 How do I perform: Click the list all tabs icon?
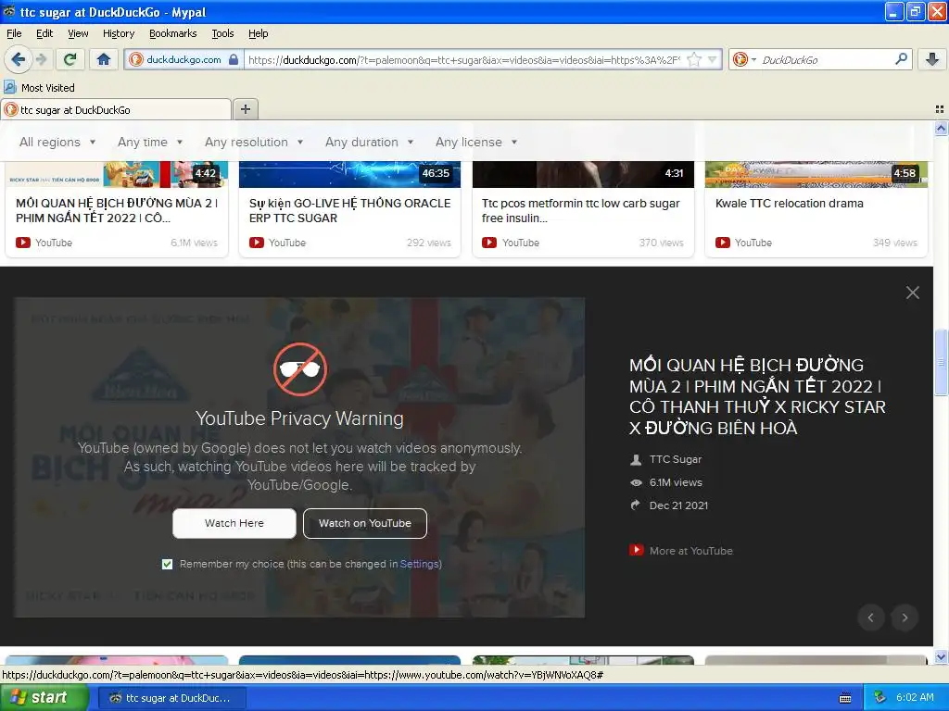(x=940, y=109)
